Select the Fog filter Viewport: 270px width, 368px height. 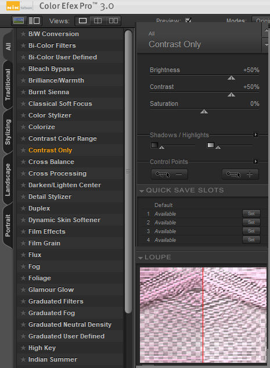click(34, 266)
